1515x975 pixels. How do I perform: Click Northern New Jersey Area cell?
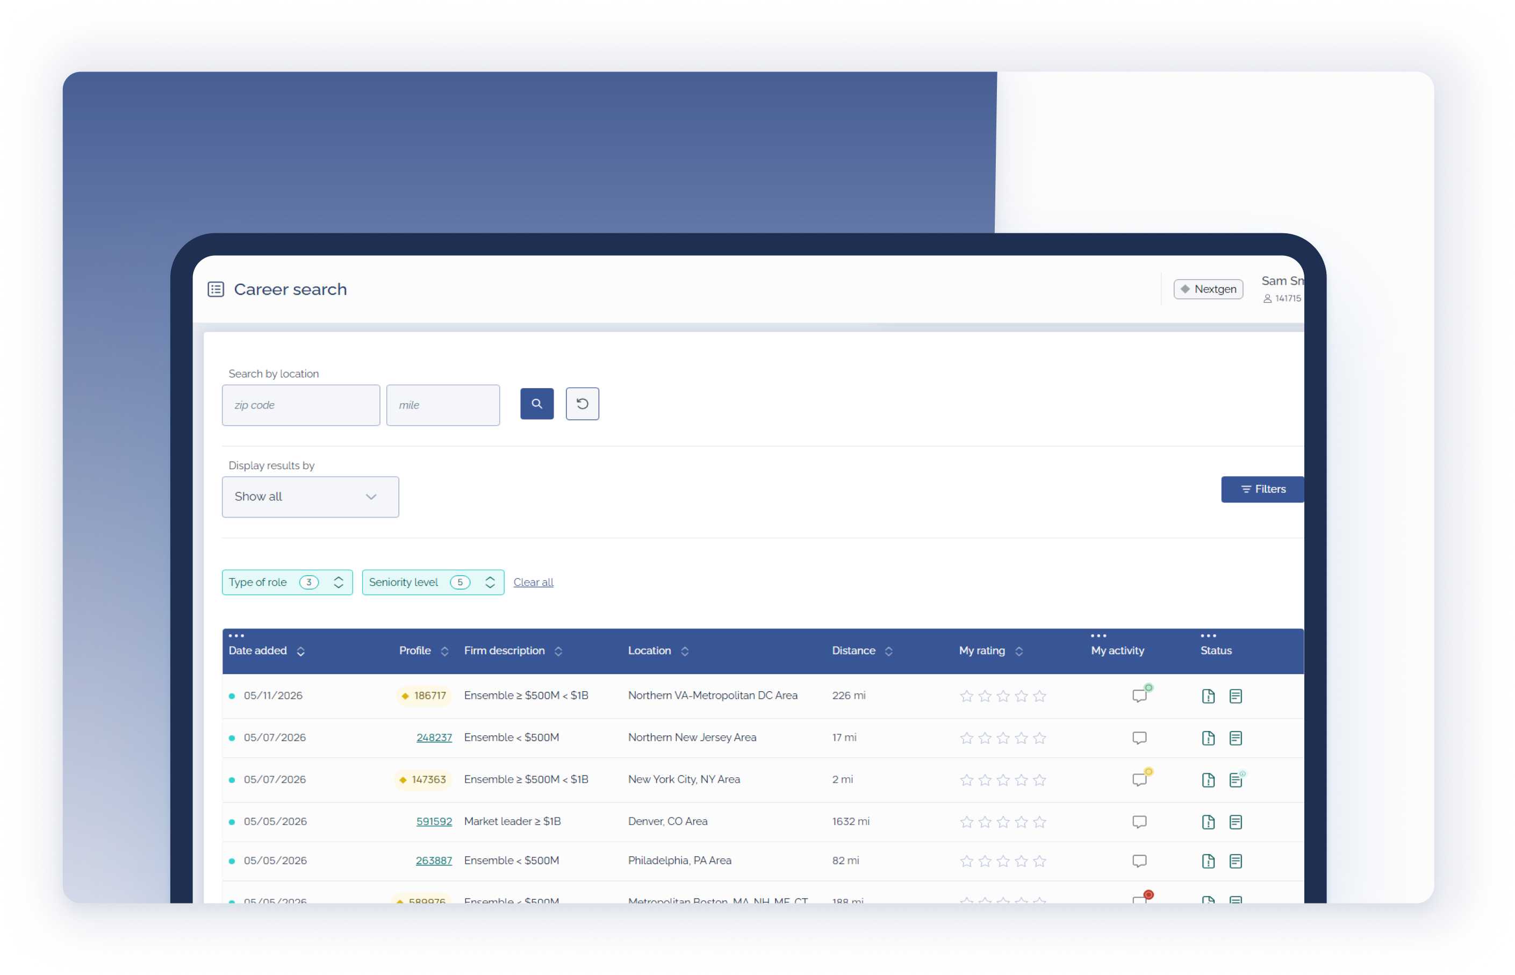coord(692,737)
